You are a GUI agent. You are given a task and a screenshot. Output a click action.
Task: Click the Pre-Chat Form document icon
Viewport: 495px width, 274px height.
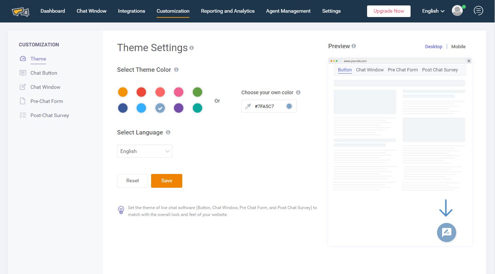click(x=23, y=101)
